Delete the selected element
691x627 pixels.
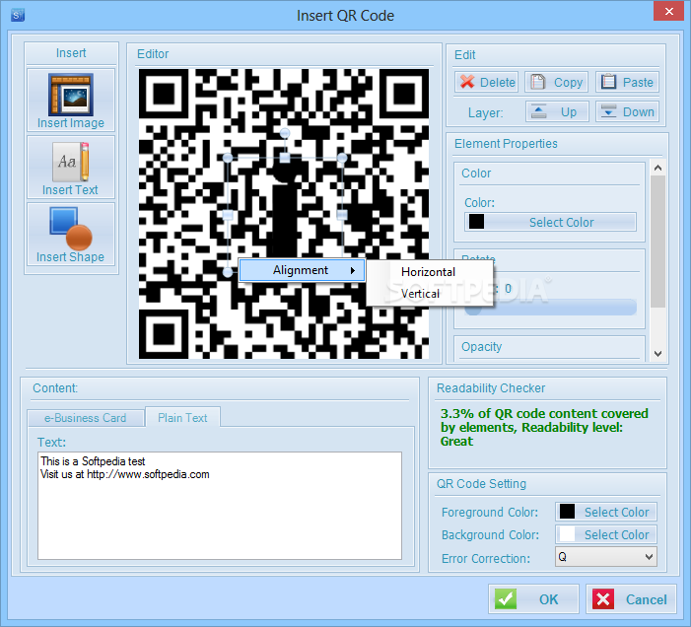(487, 82)
